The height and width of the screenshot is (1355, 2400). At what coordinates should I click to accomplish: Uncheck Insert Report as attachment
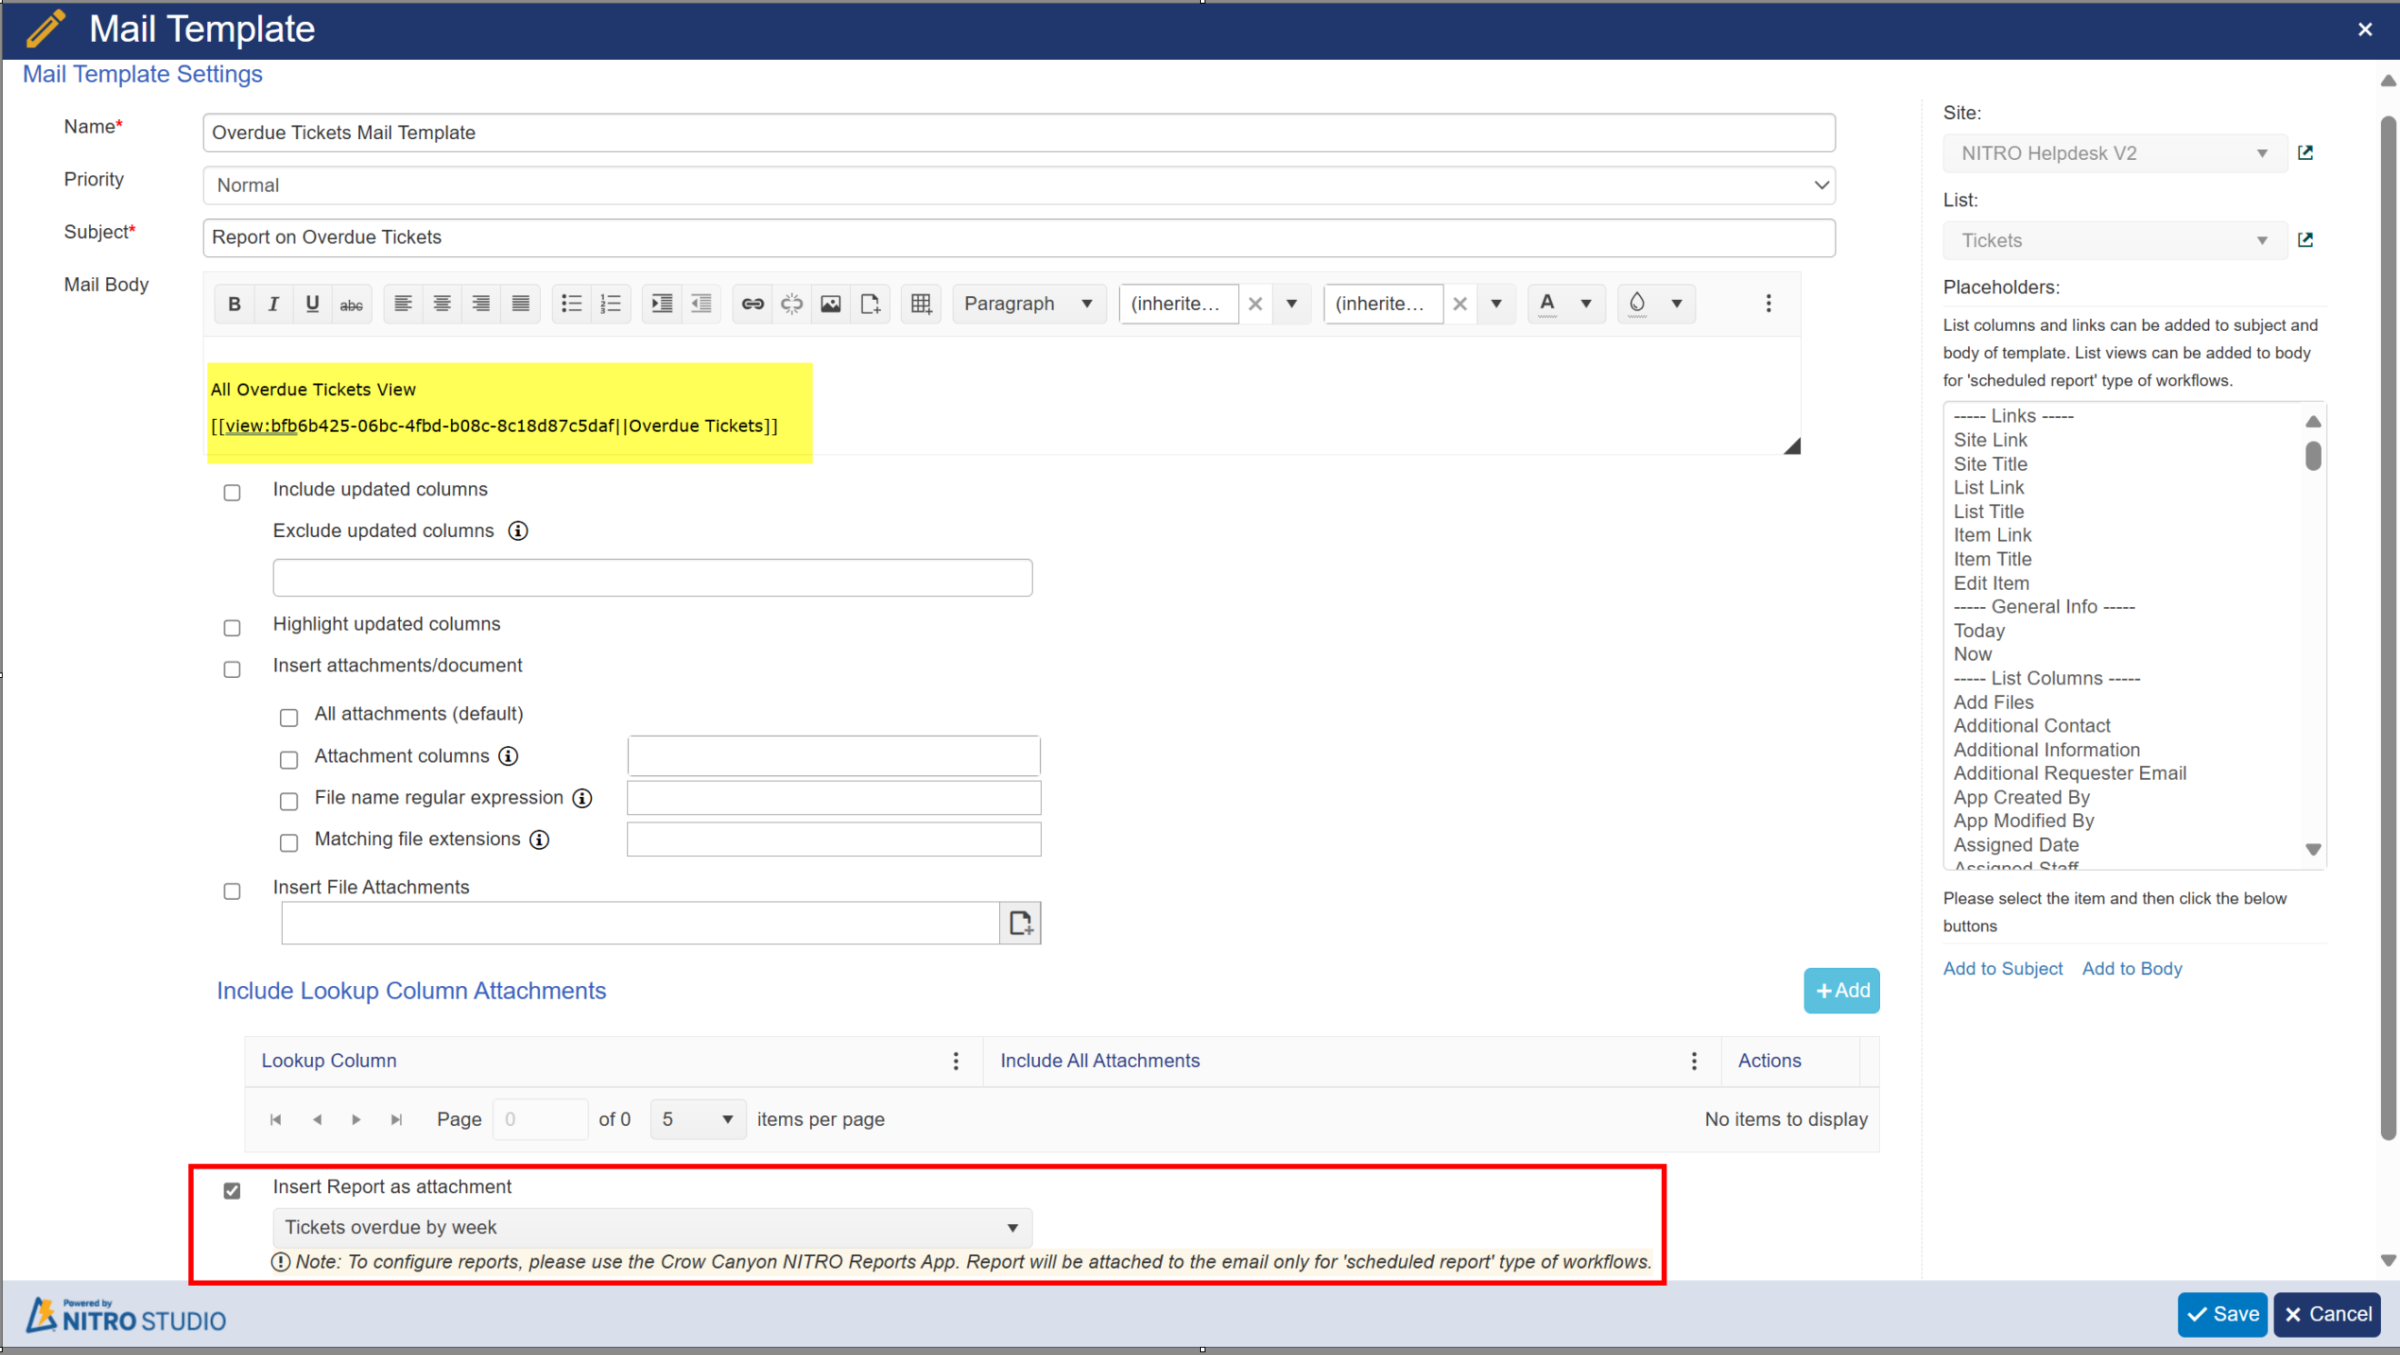(x=232, y=1191)
